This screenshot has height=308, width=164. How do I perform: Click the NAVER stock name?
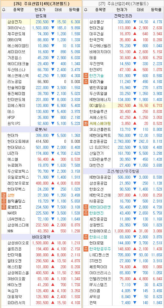pos(12,213)
